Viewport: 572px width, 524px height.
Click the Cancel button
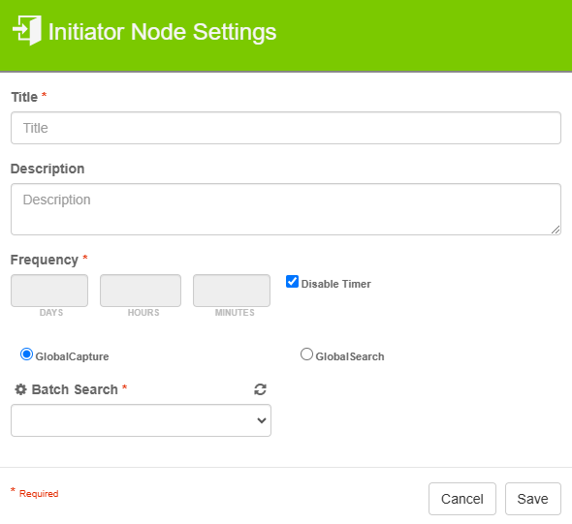coord(462,499)
